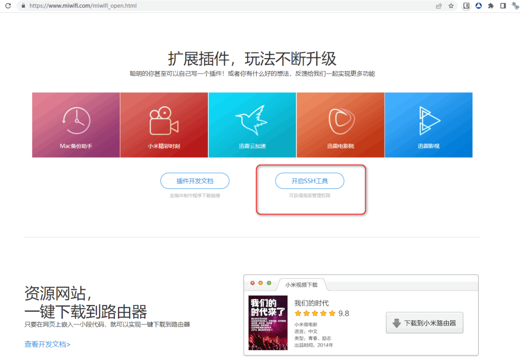Viewport: 520px width, 362px height.
Task: Click the 我们的时代 movie poster thumbnail
Action: point(268,323)
